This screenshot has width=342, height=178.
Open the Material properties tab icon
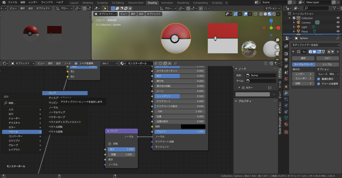pyautogui.click(x=286, y=124)
